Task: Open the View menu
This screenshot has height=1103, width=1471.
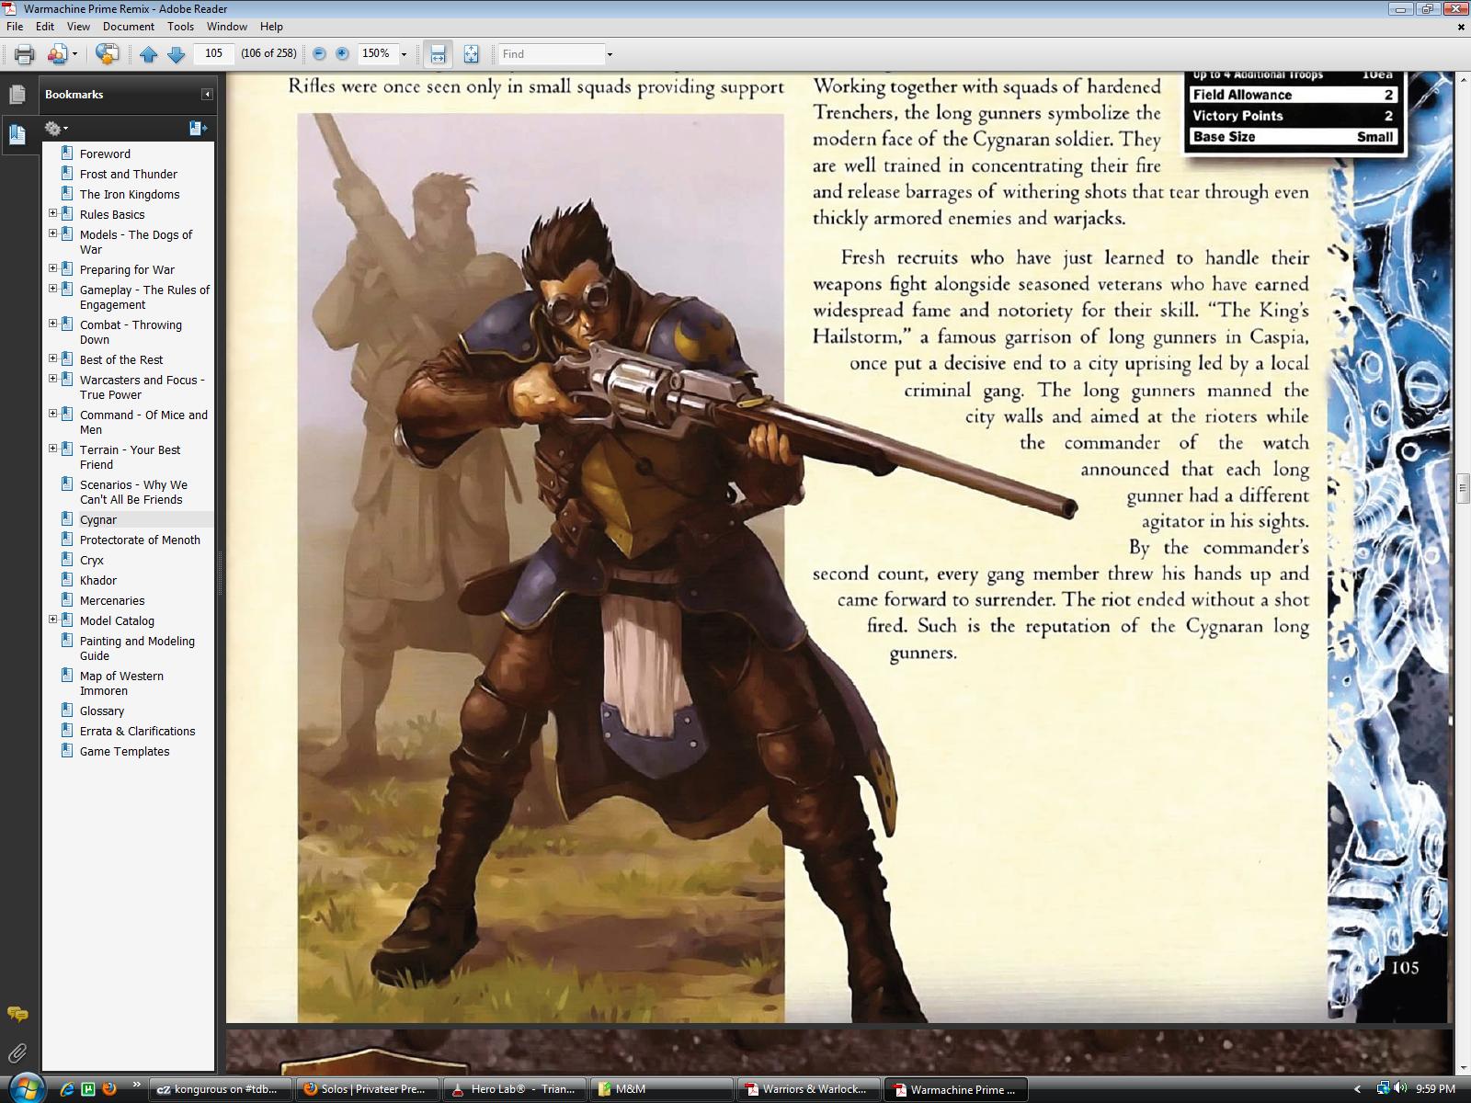Action: click(x=78, y=27)
